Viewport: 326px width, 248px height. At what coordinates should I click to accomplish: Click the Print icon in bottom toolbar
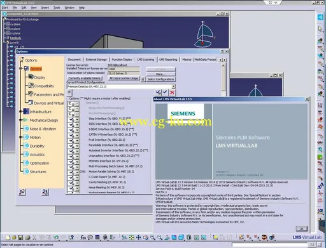[x=27, y=237]
